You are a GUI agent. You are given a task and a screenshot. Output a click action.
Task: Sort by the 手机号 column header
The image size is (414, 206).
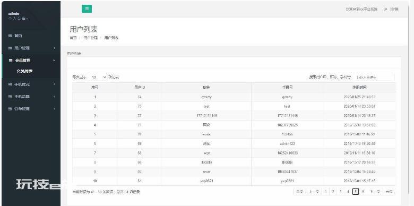[x=287, y=87]
